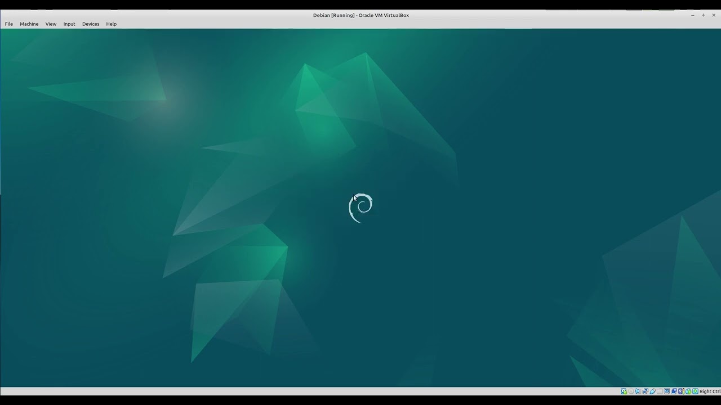Click the keyboard capture arrow icon
Image resolution: width=721 pixels, height=405 pixels.
695,391
